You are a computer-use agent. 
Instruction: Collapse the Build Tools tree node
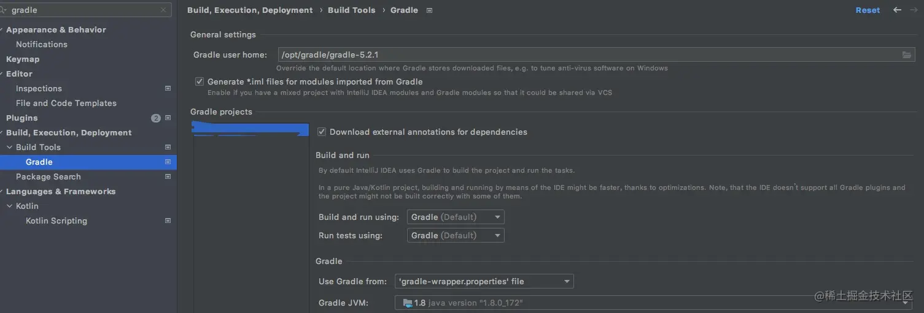click(9, 148)
